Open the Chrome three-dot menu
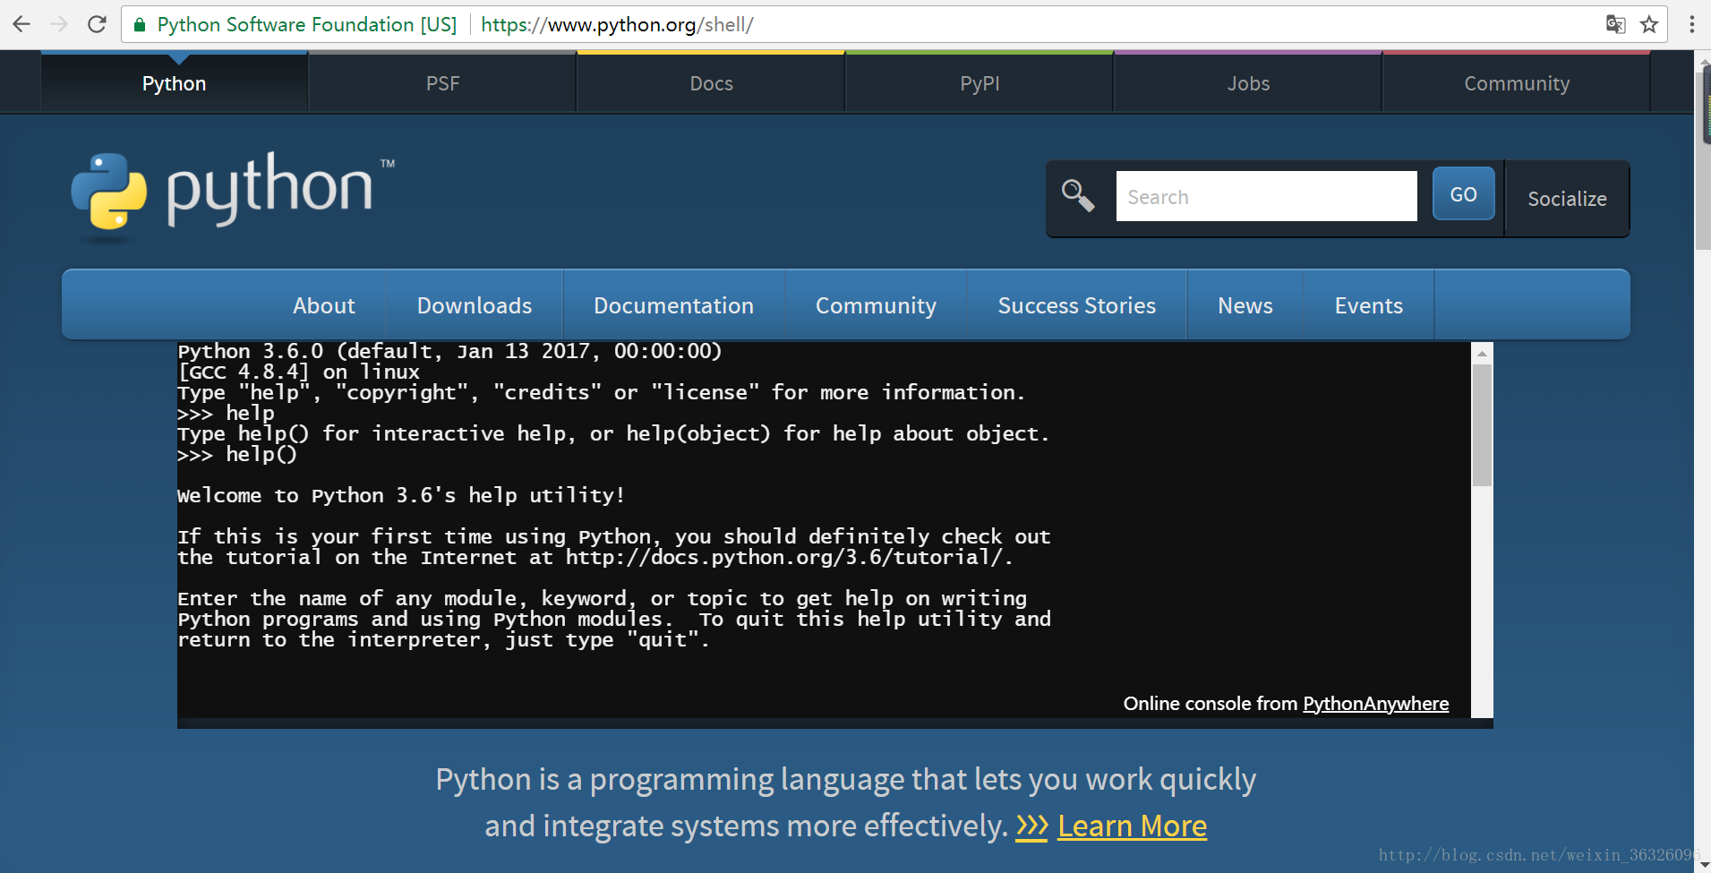 [x=1691, y=24]
